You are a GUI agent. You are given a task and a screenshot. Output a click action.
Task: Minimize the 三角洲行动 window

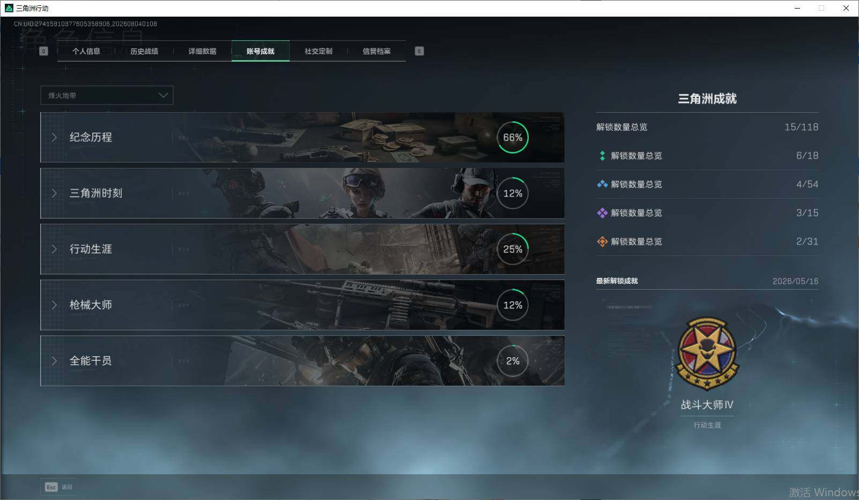(x=797, y=8)
